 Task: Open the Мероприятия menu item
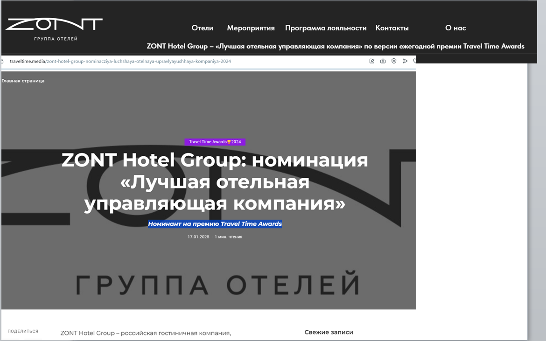point(251,28)
